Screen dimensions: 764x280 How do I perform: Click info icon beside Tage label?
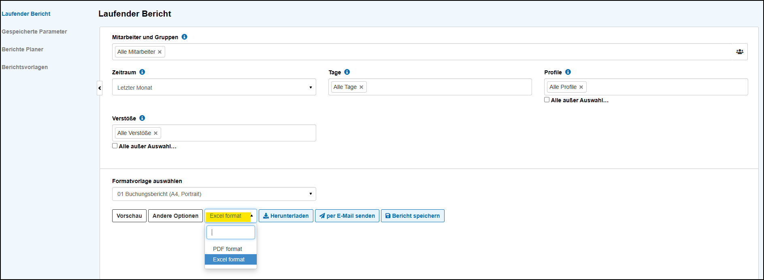click(x=347, y=72)
